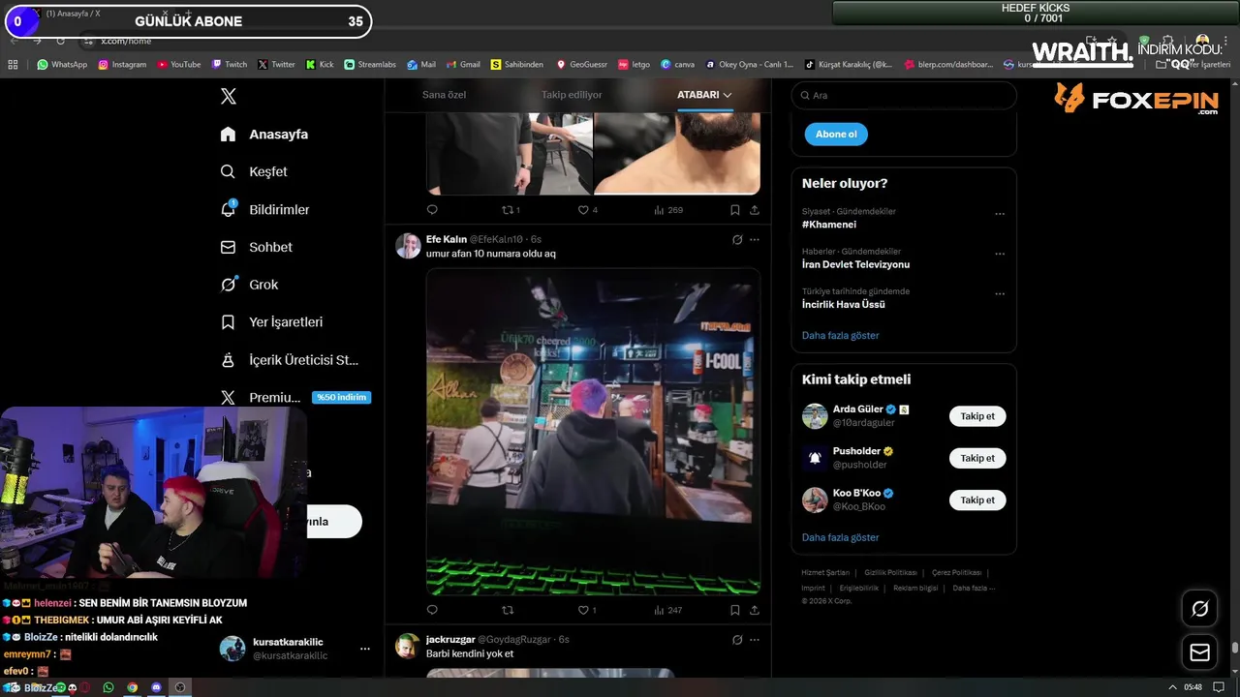1240x697 pixels.
Task: Bookmark Efe Kalın's tweet
Action: 734,610
